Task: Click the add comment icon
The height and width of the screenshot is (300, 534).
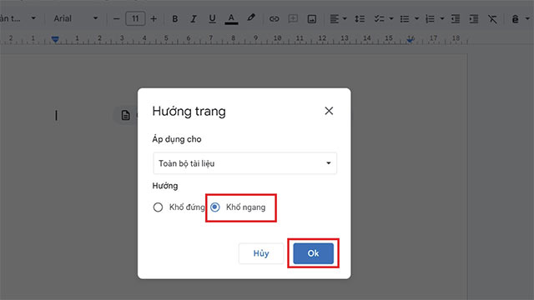Action: 293,18
